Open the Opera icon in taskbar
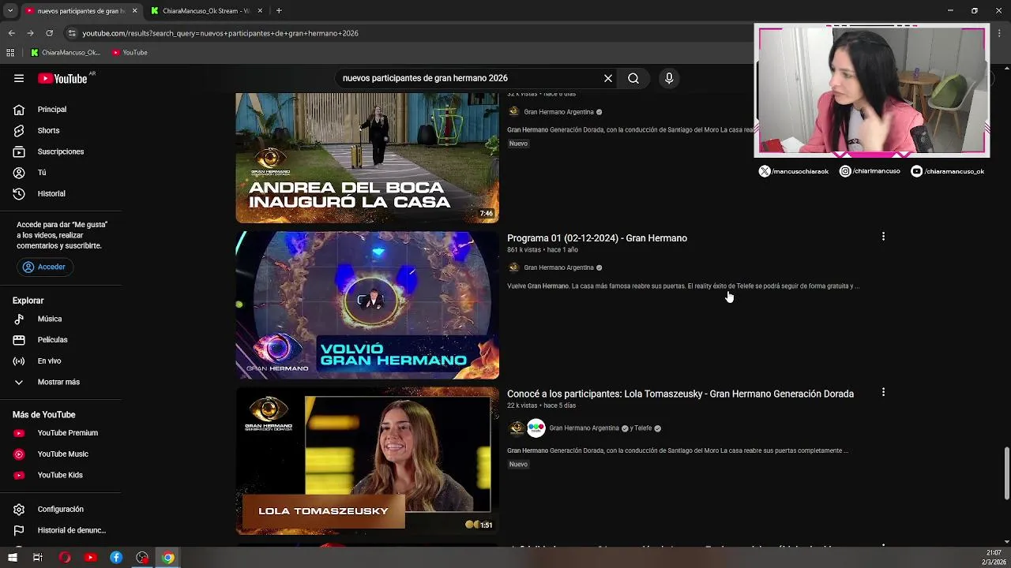Viewport: 1011px width, 568px height. pyautogui.click(x=65, y=558)
